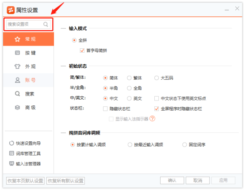Click the search magnifier icon in settings search box
The image size is (245, 190).
tap(46, 24)
